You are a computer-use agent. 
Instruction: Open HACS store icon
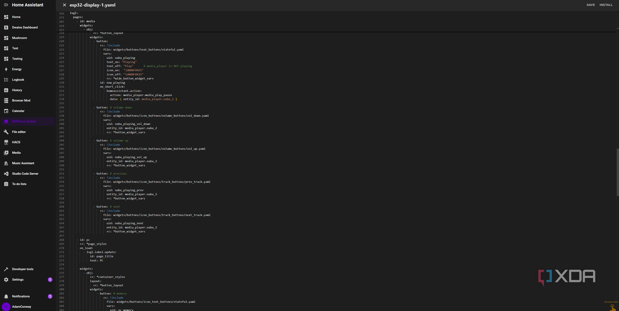(x=6, y=142)
